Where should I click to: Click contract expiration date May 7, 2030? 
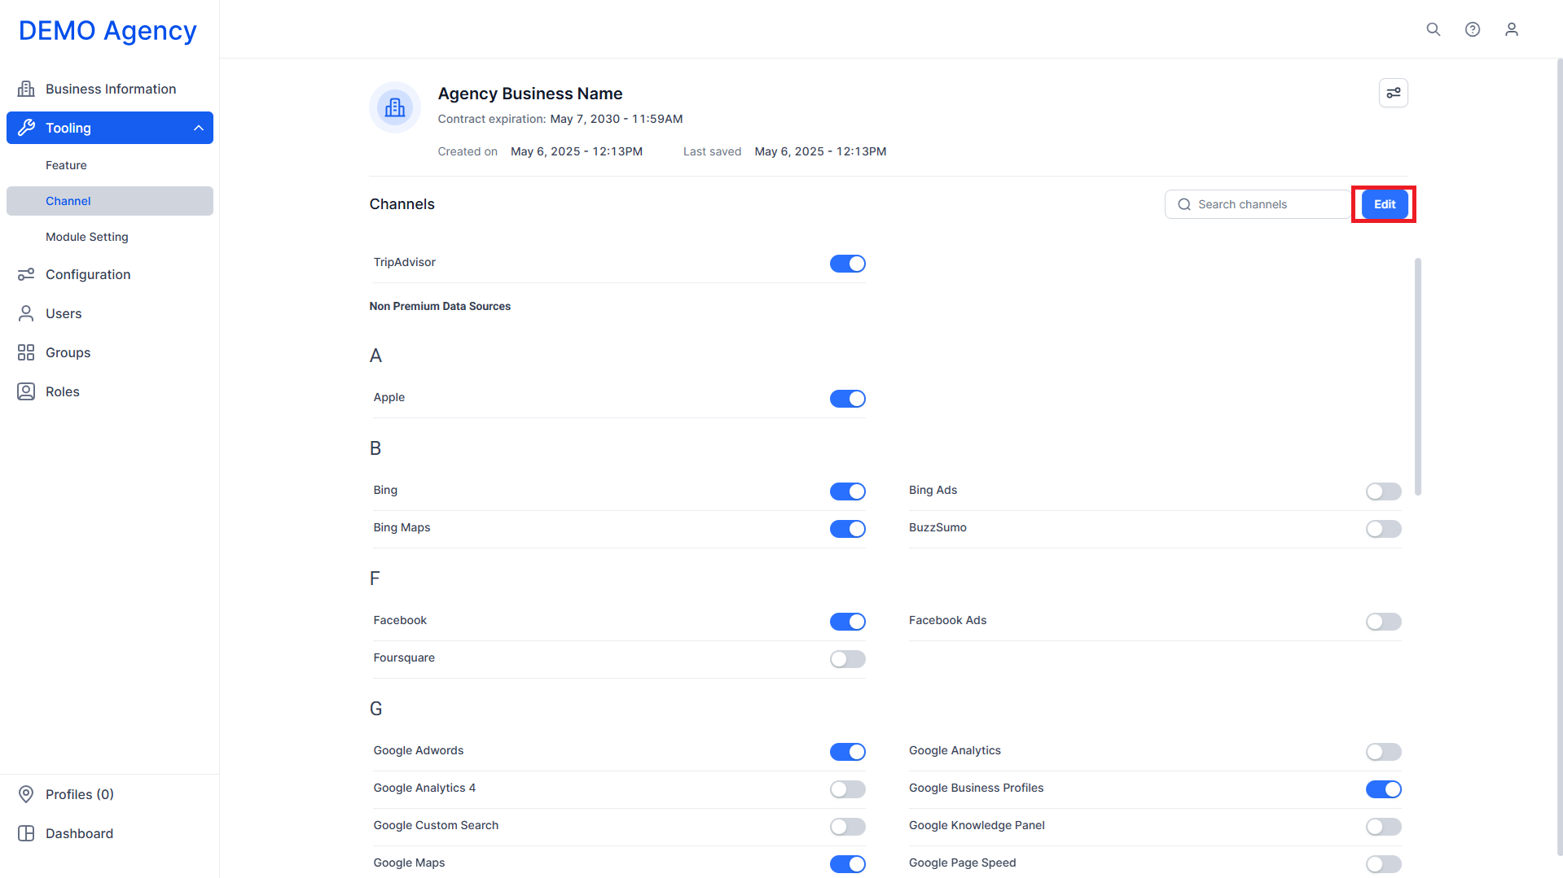coord(617,119)
